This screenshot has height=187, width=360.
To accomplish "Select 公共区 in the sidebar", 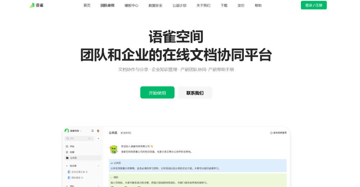I will click(73, 158).
